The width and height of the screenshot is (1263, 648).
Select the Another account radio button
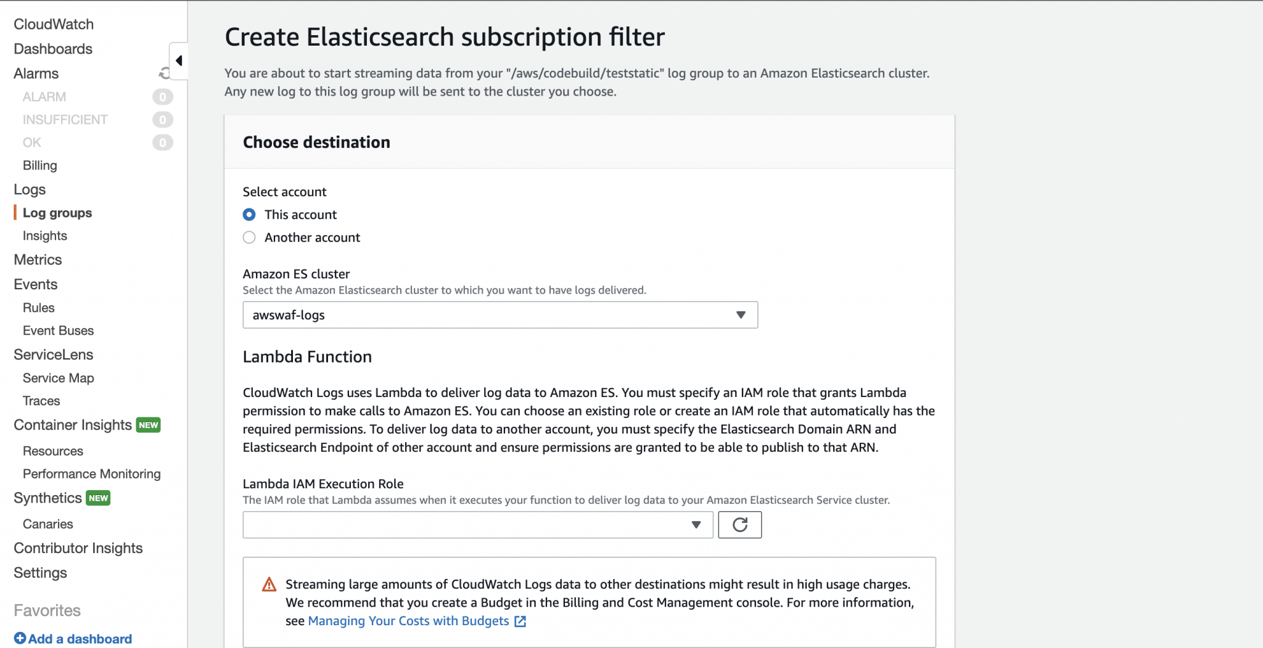249,237
